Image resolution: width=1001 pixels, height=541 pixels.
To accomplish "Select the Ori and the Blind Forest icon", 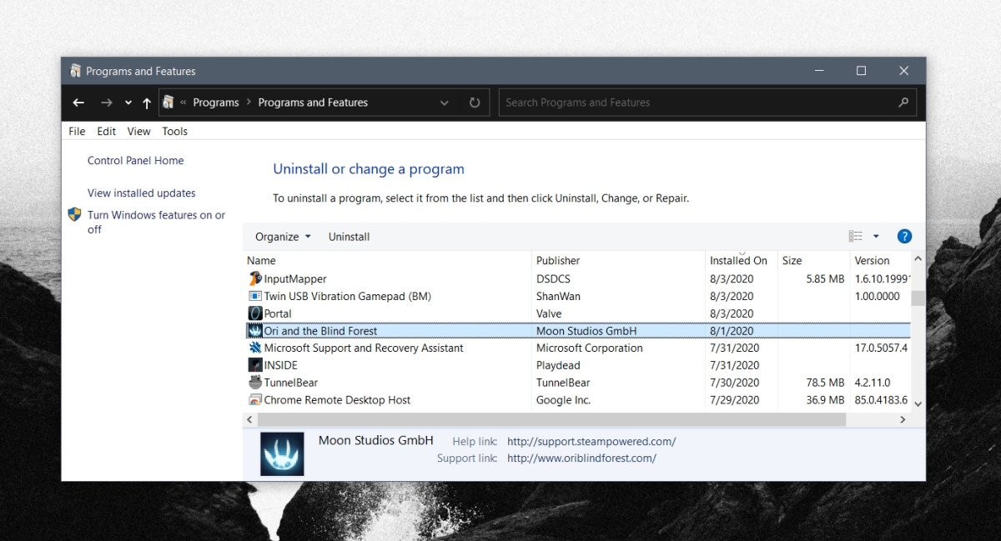I will point(254,330).
